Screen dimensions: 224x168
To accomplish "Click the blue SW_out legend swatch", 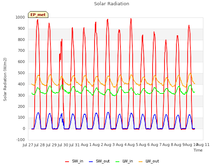I will (91, 162).
